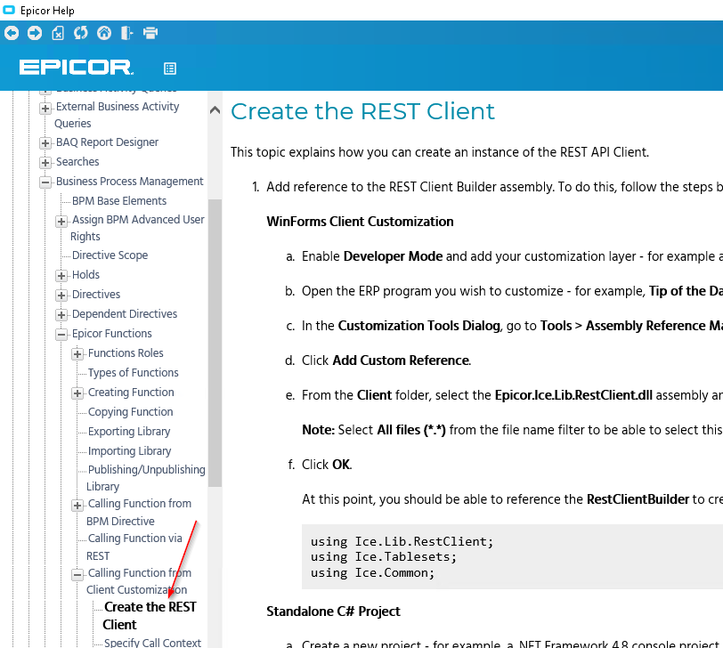This screenshot has height=648, width=723.
Task: Click the navigation pane scrollbar thumb
Action: [215, 343]
